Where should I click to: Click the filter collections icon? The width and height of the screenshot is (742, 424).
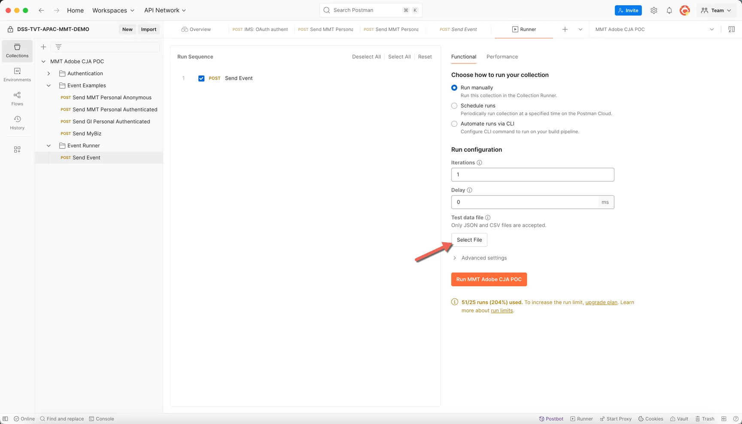58,47
